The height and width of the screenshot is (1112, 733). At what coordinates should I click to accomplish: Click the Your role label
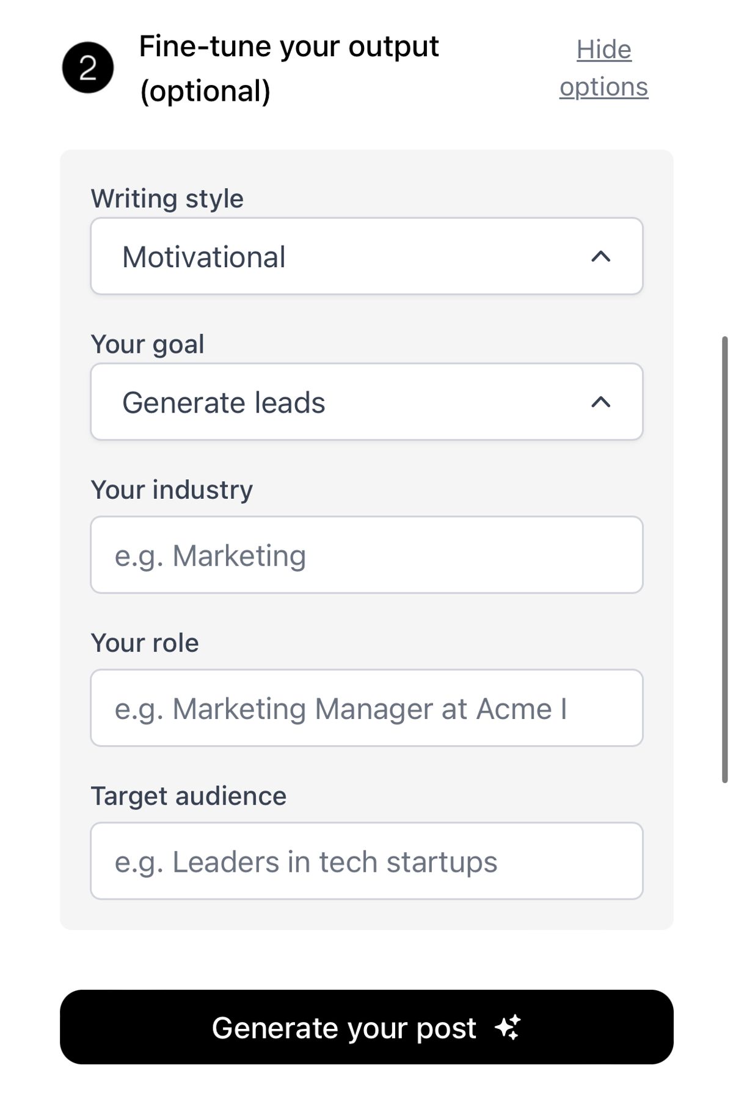tap(145, 643)
